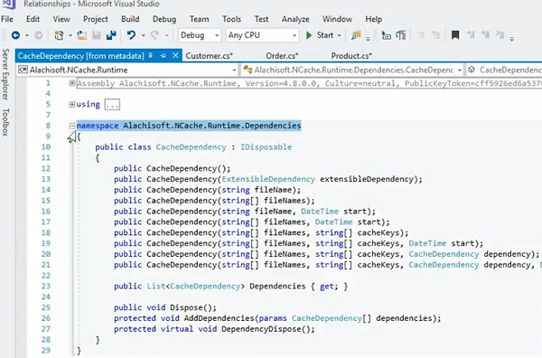Screen dimensions: 542x358
Task: Open the View menu
Action: [61, 19]
